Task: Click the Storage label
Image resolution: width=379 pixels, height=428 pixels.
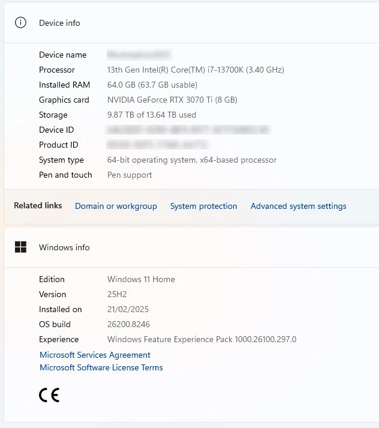Action: 53,115
